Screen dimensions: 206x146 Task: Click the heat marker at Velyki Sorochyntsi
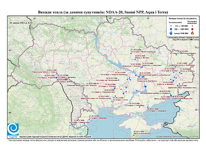[131, 54]
